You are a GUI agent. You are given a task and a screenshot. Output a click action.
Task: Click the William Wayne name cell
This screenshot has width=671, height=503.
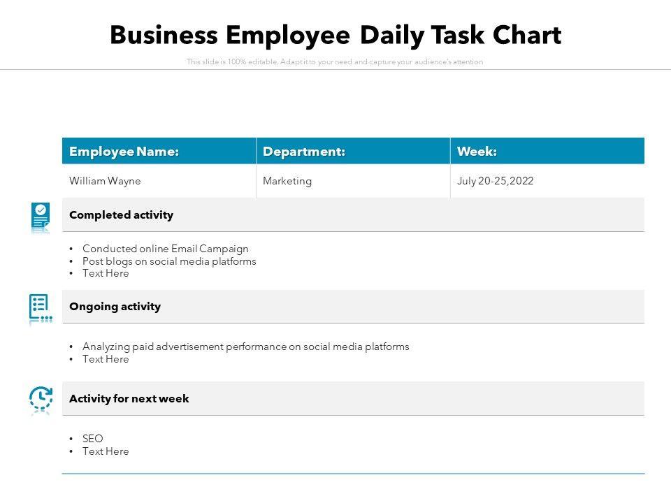point(105,181)
